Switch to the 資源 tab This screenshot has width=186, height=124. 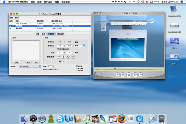(x=43, y=34)
